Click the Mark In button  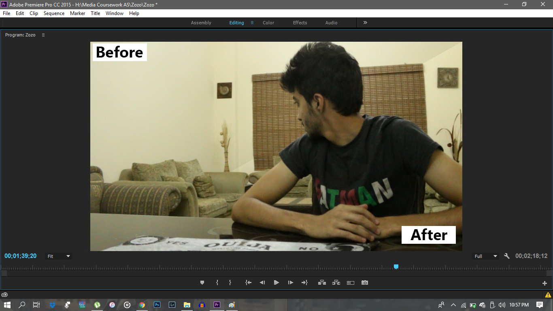pos(217,283)
